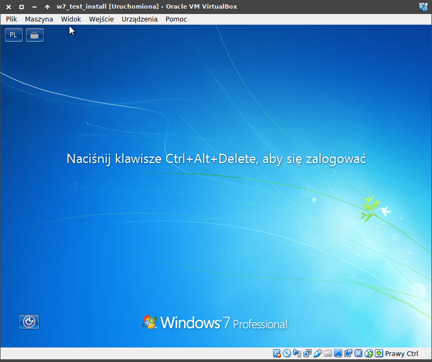This screenshot has width=432, height=362.
Task: Click the PL keyboard language button
Action: 13,35
